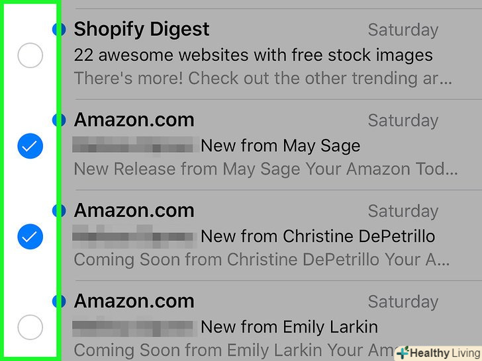
Task: Click preview text 'There's more! Check out'
Action: [263, 79]
